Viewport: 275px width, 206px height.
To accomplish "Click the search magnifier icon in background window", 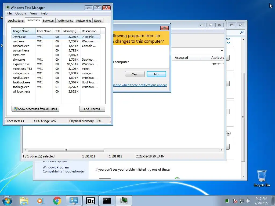I will click(x=242, y=32).
